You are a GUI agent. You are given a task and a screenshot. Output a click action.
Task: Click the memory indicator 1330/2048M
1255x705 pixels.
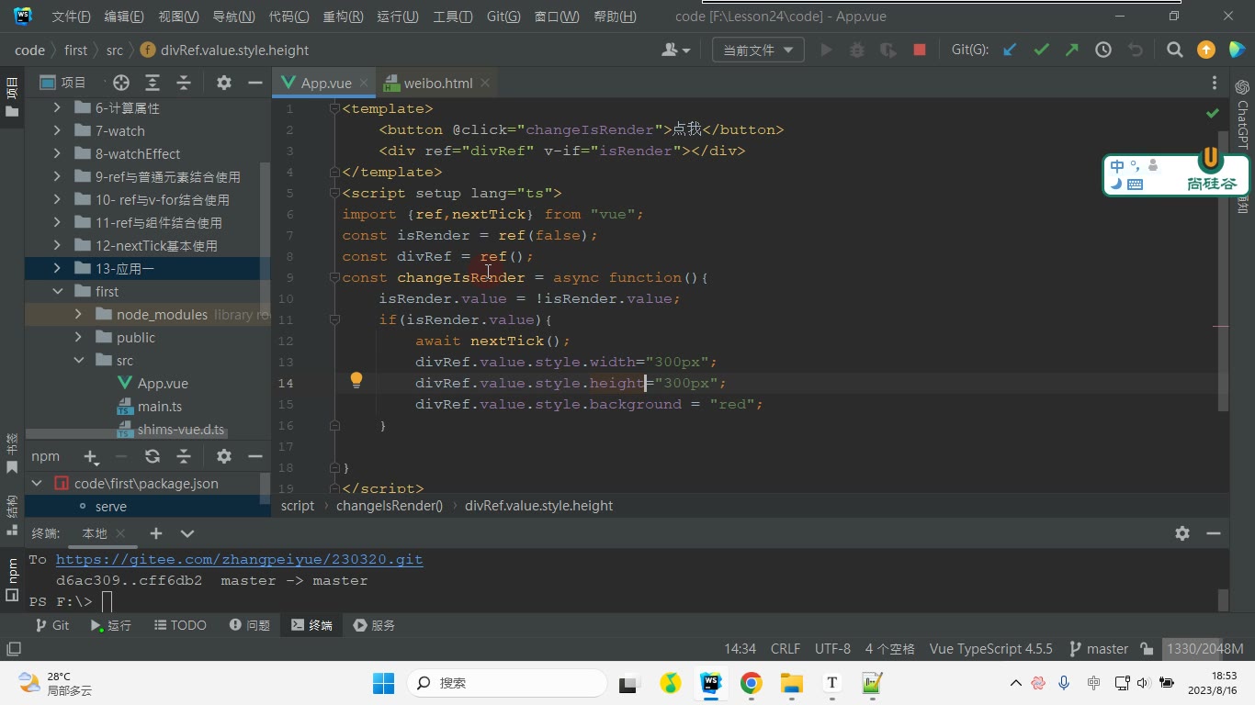[1205, 649]
